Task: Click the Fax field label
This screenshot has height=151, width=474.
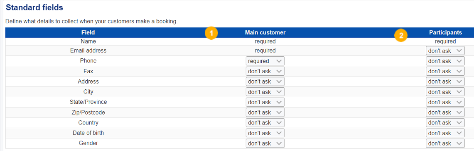Action: coord(88,71)
